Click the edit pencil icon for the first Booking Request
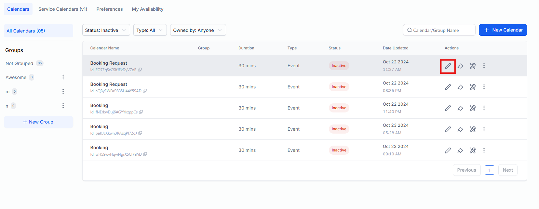 click(448, 66)
